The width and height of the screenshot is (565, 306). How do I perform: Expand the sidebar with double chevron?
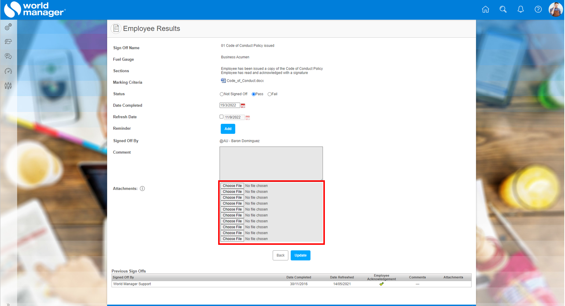(x=8, y=304)
